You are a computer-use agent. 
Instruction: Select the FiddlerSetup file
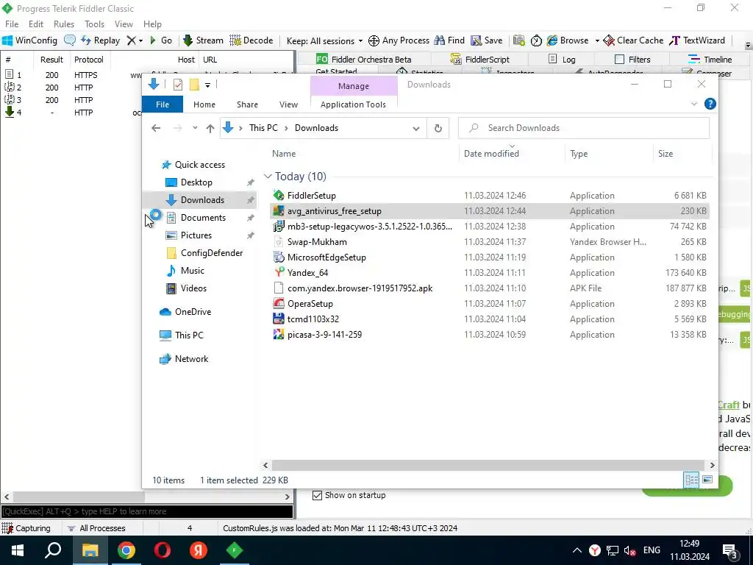311,196
